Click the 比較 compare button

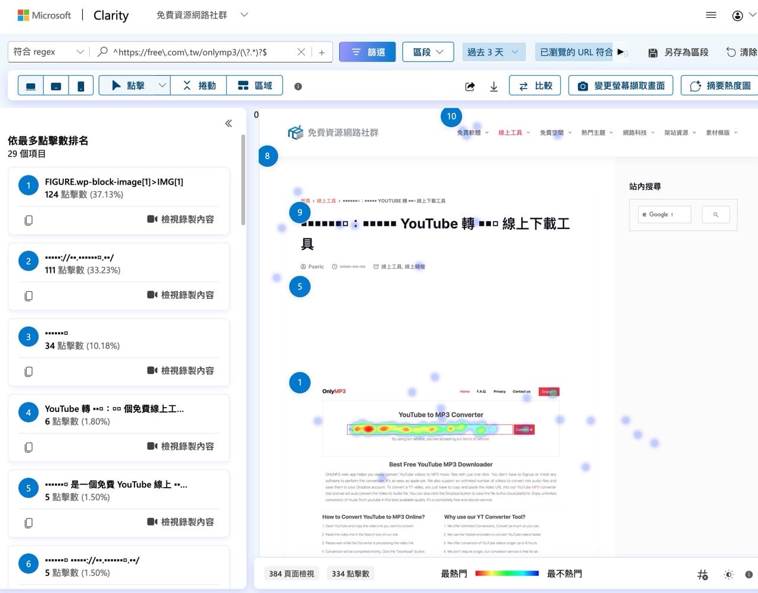click(535, 86)
